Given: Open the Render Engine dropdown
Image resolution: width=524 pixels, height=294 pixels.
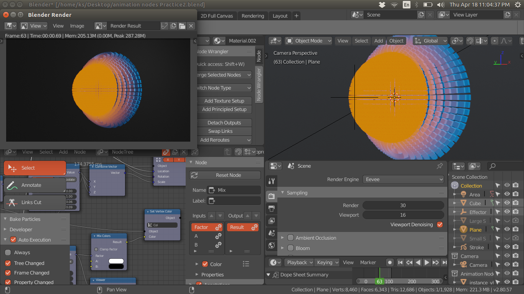Looking at the screenshot, I should pos(403,179).
